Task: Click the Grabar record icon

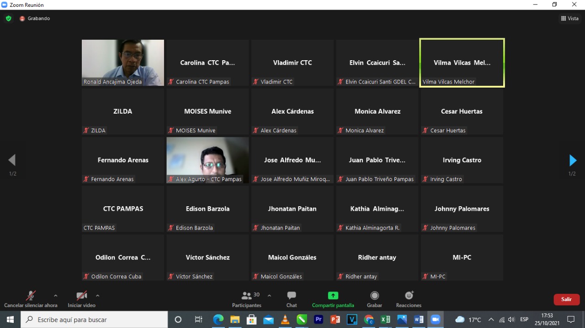Action: coord(374,296)
